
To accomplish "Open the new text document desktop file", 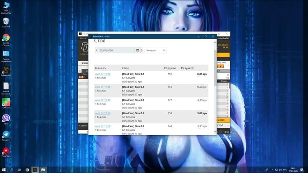I will (x=6, y=88).
